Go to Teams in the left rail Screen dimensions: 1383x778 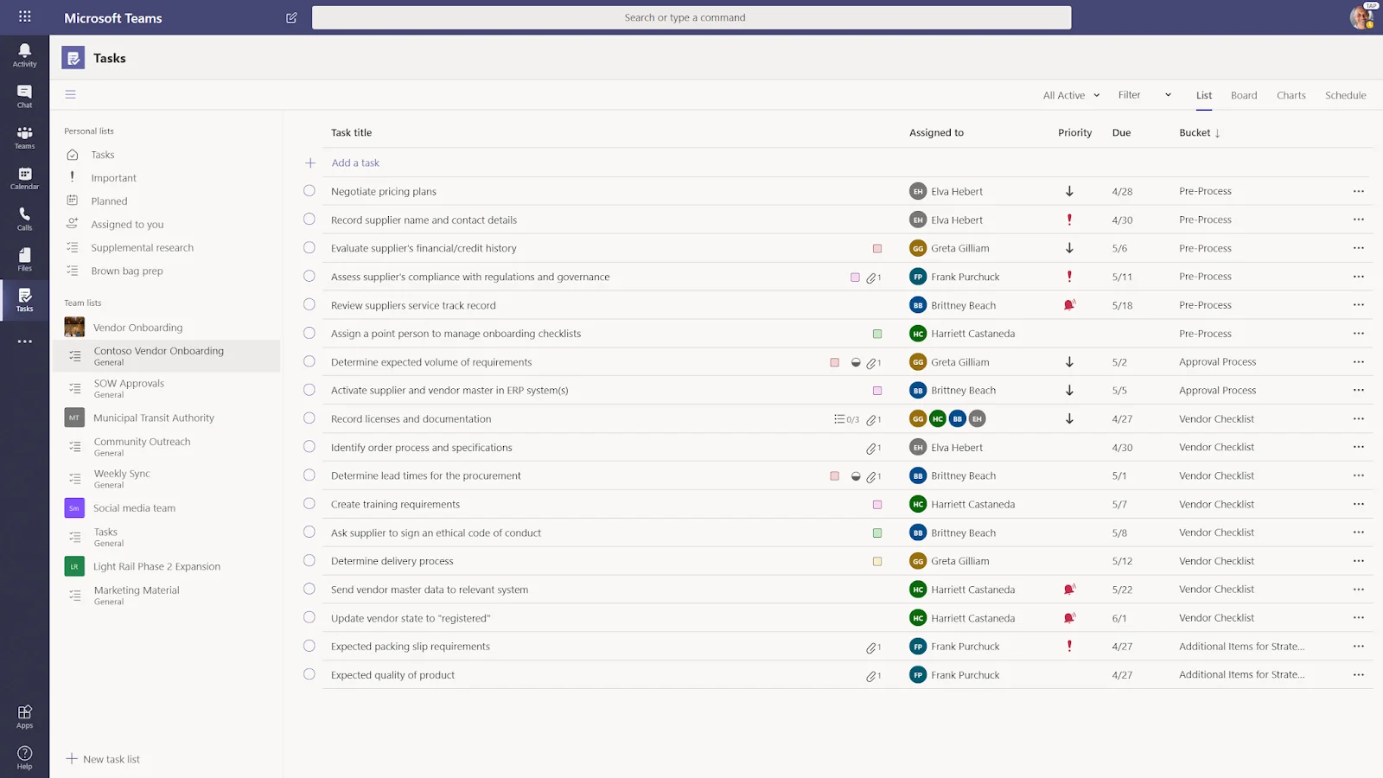[24, 137]
